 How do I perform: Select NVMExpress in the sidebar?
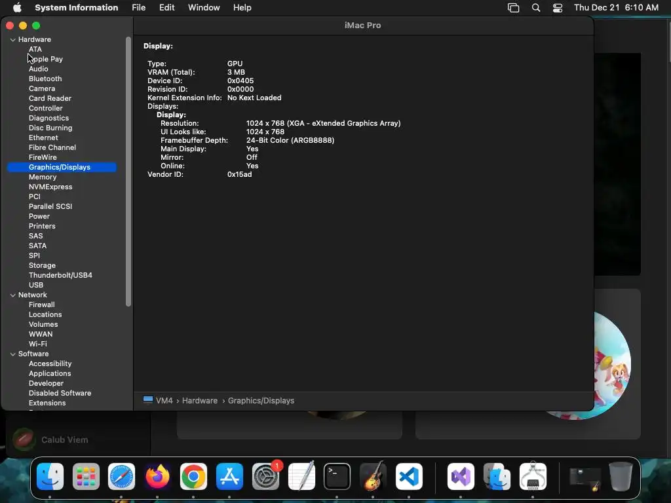tap(50, 187)
